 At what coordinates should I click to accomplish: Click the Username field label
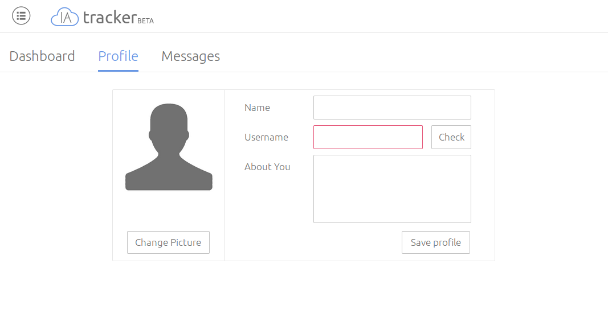[x=266, y=137]
